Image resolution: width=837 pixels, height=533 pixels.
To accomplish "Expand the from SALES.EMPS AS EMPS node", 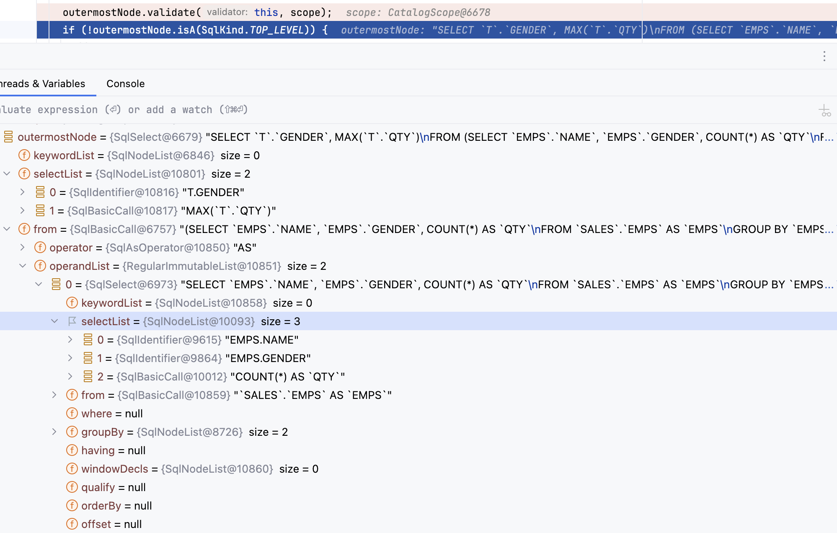I will point(54,395).
